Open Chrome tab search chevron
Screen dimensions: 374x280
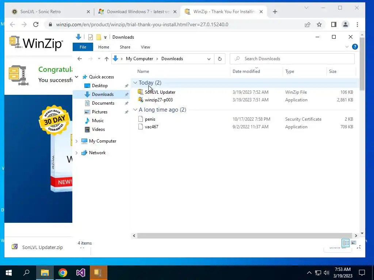click(306, 8)
